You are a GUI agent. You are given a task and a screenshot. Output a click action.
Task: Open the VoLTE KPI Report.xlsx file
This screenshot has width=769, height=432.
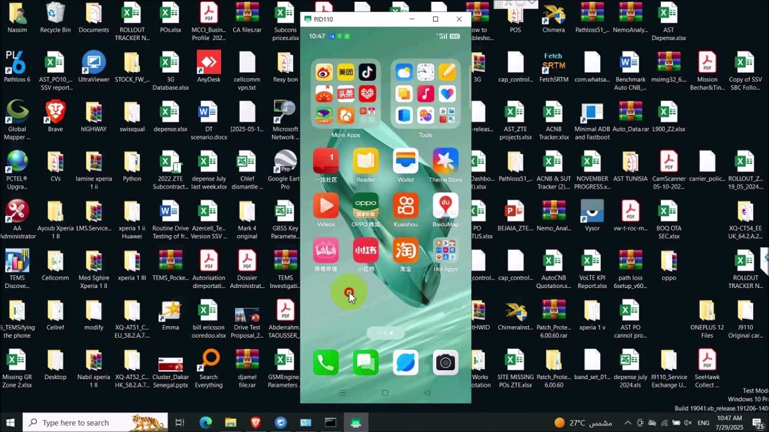(x=592, y=269)
